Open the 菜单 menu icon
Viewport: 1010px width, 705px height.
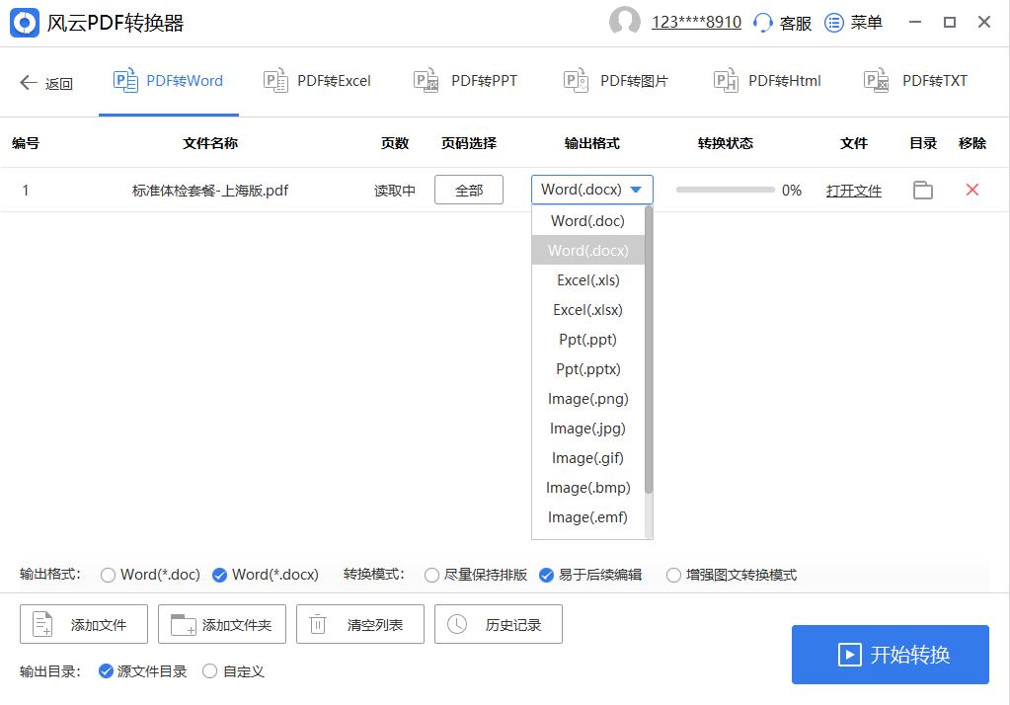834,22
